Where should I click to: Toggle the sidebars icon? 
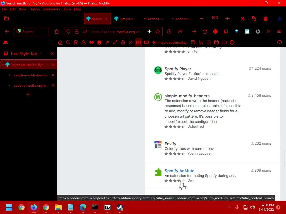(x=139, y=43)
